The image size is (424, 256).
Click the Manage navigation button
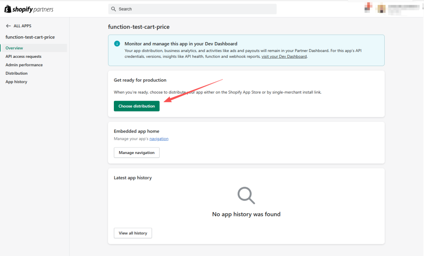(x=137, y=153)
